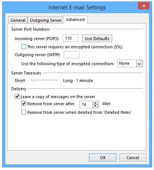Enable the SSL encrypted connection checkbox
The width and height of the screenshot is (154, 170).
pyautogui.click(x=23, y=47)
